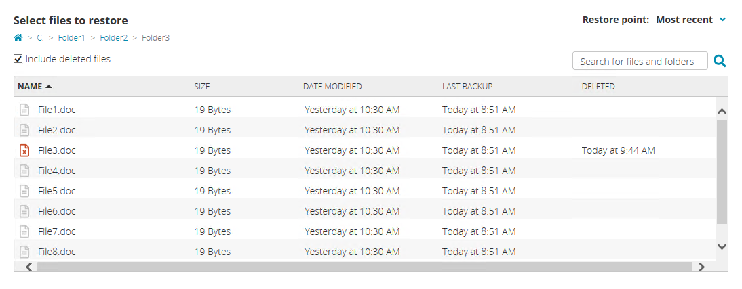The height and width of the screenshot is (289, 742).
Task: Click the Search for files and folders field
Action: pos(640,62)
